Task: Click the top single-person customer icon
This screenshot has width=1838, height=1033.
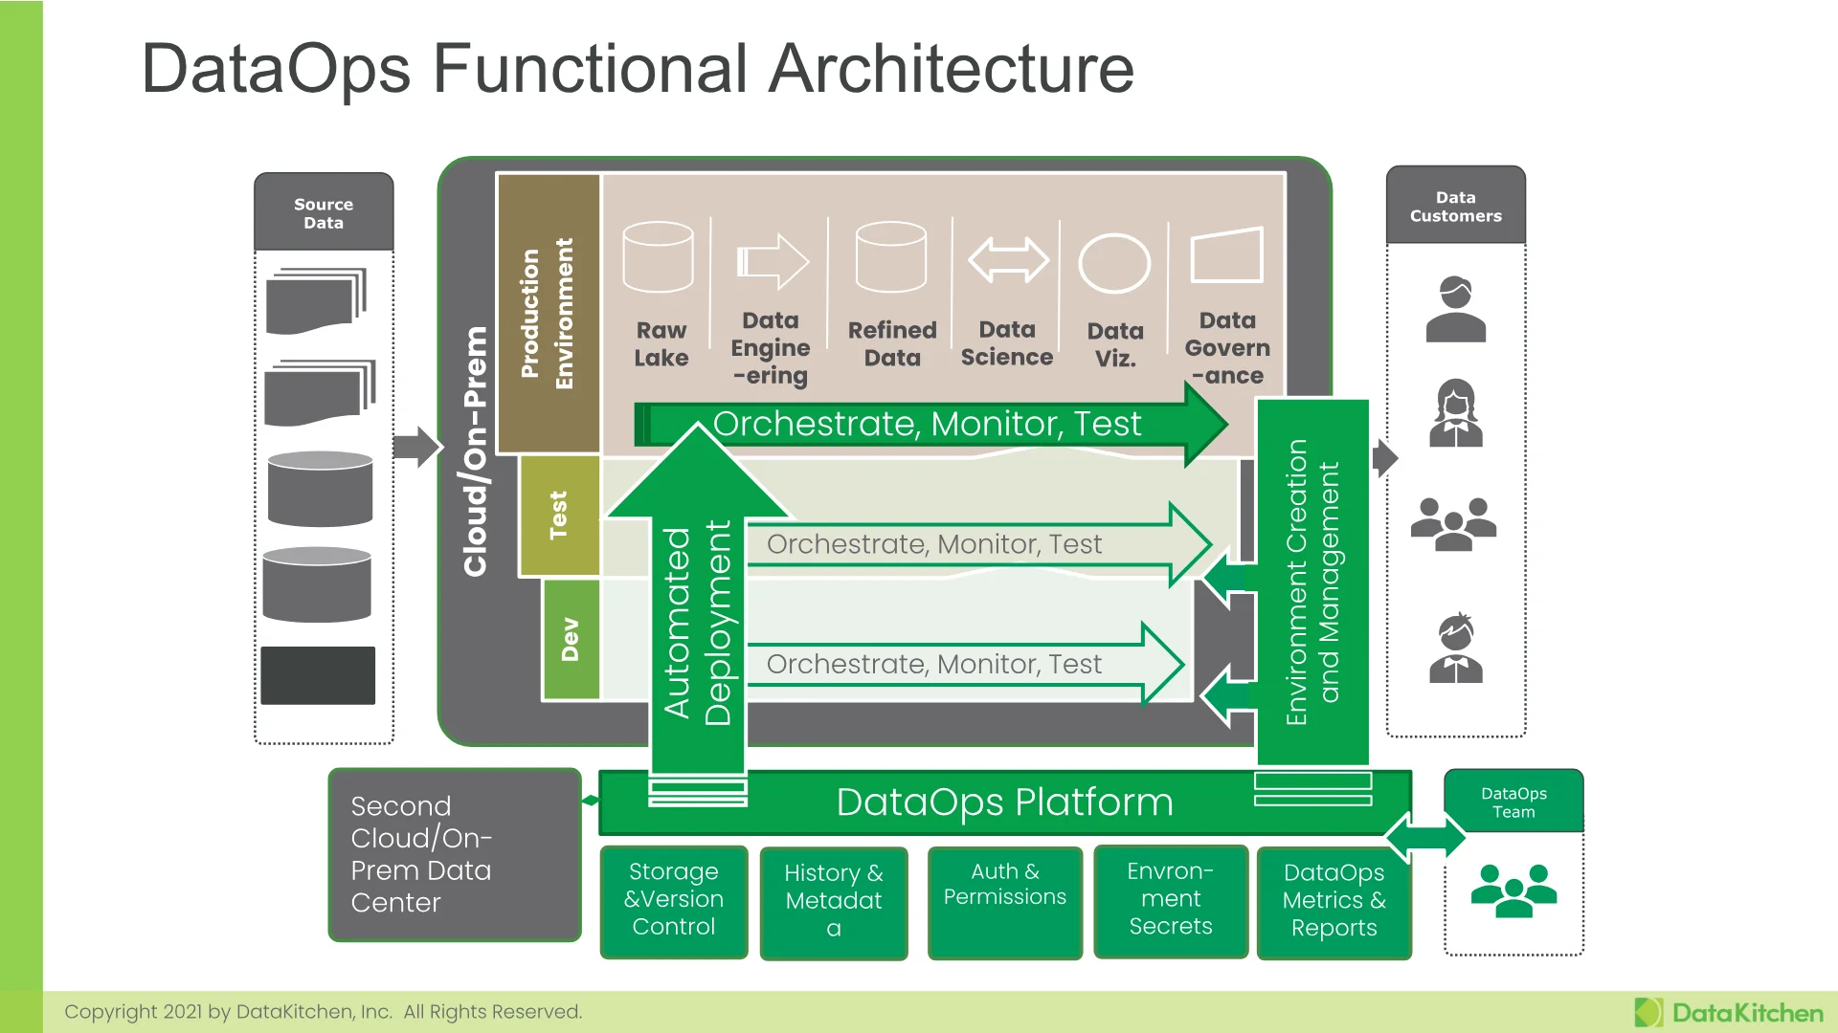Action: point(1455,309)
